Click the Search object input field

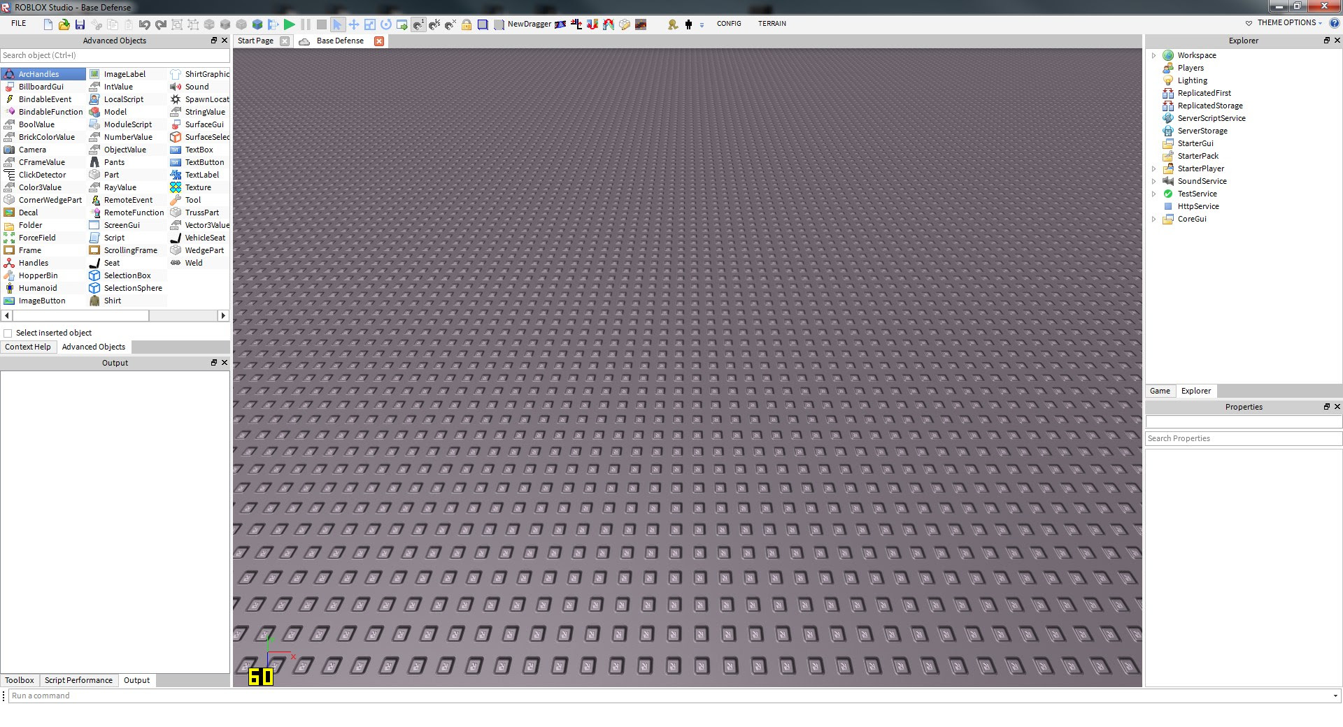[115, 55]
